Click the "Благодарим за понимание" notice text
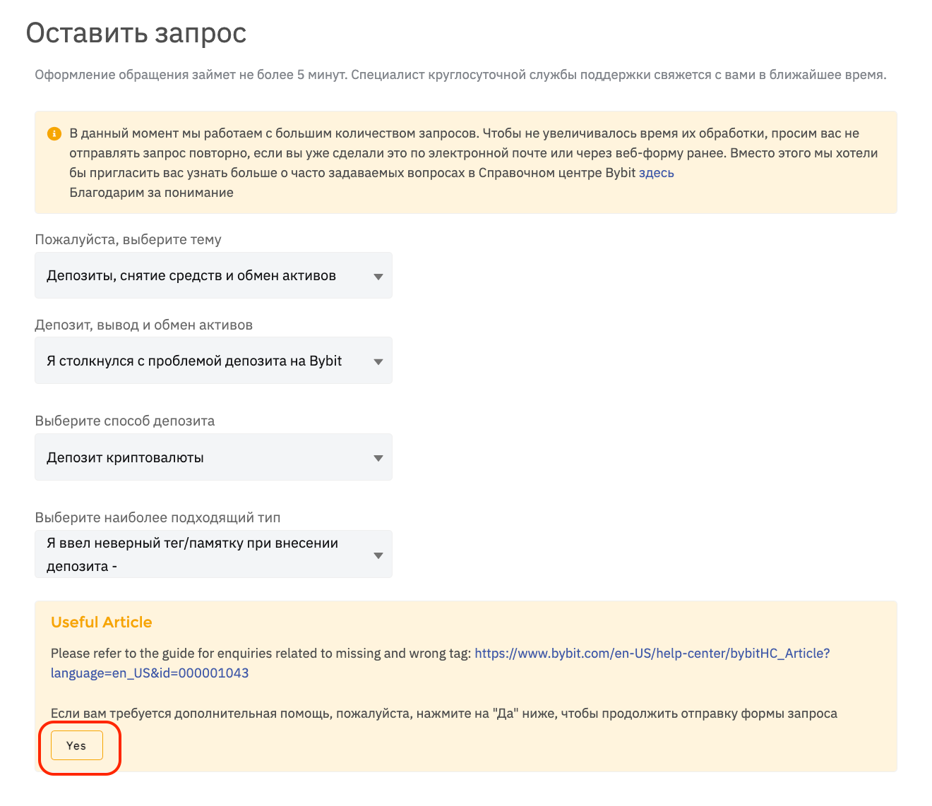932x806 pixels. pos(152,193)
